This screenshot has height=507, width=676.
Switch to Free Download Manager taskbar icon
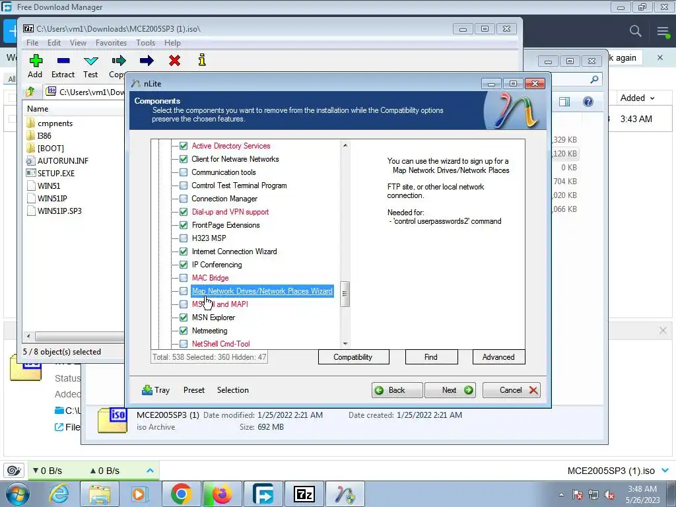point(263,494)
